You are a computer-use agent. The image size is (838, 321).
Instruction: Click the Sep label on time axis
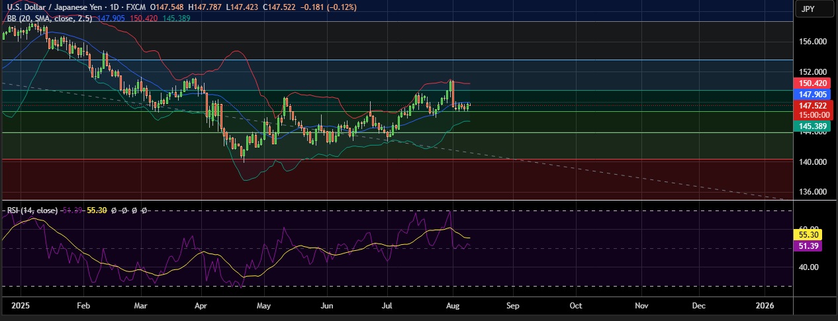513,306
